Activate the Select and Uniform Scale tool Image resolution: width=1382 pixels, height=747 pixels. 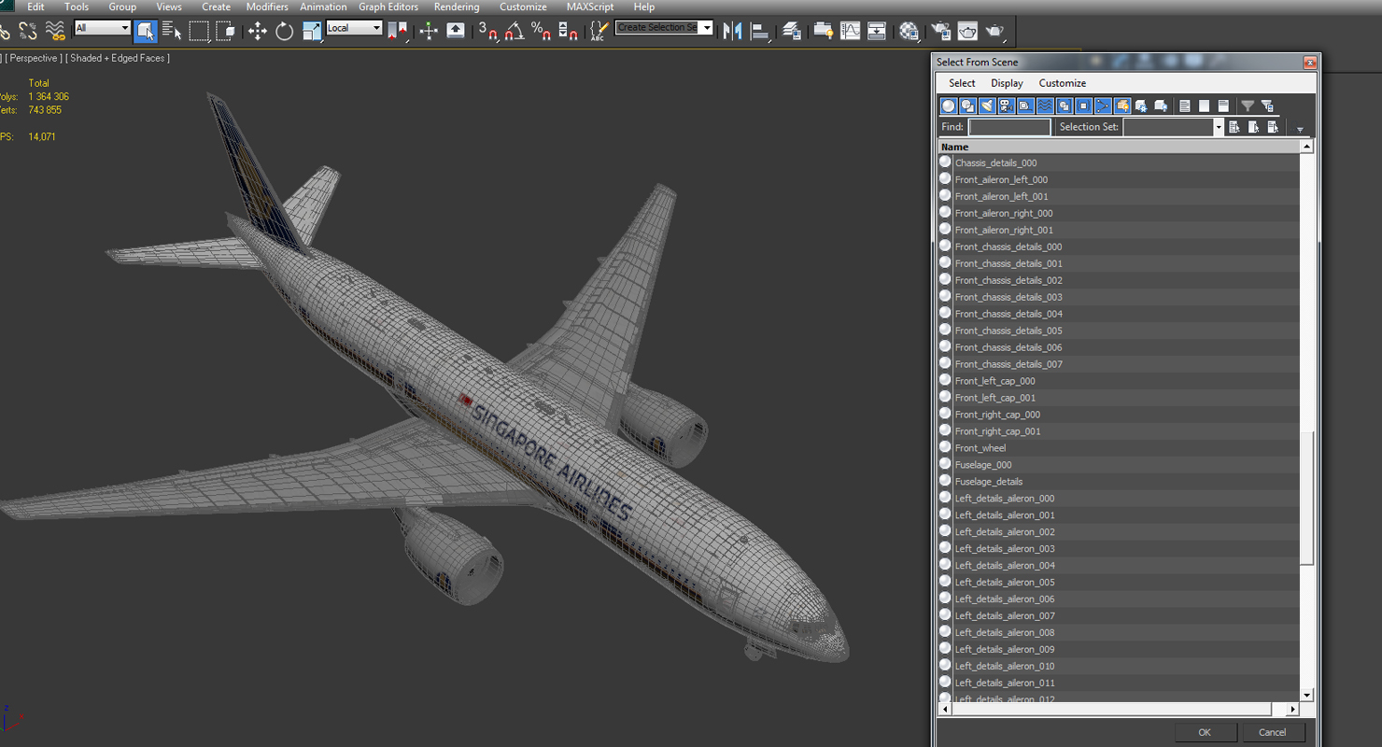coord(311,31)
